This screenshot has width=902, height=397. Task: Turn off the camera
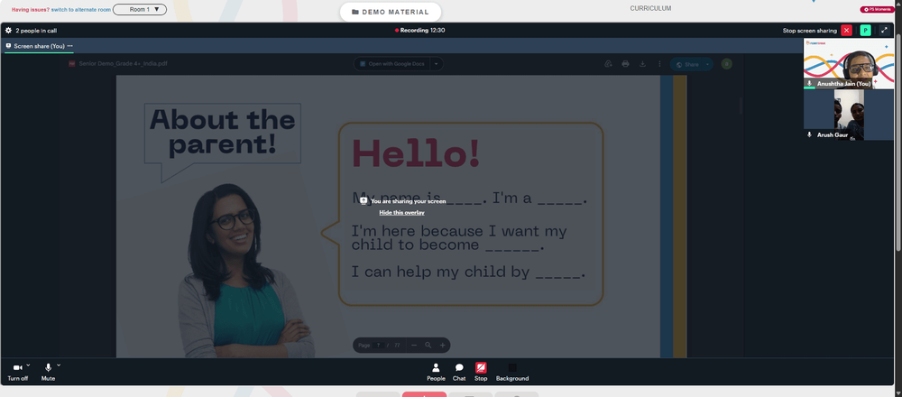coord(17,372)
